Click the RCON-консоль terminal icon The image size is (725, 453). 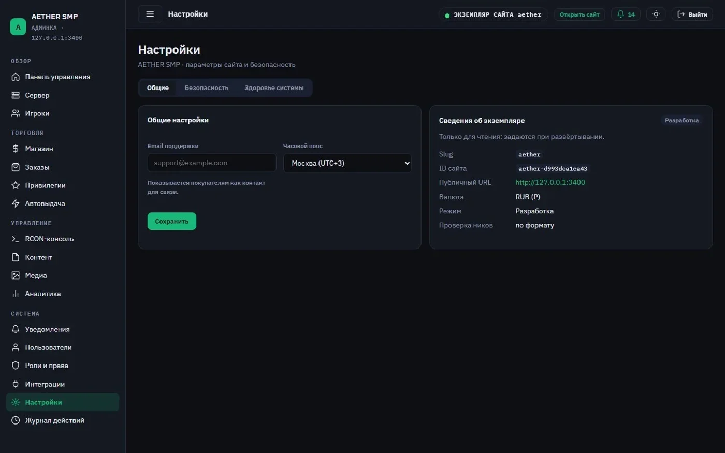(x=16, y=239)
